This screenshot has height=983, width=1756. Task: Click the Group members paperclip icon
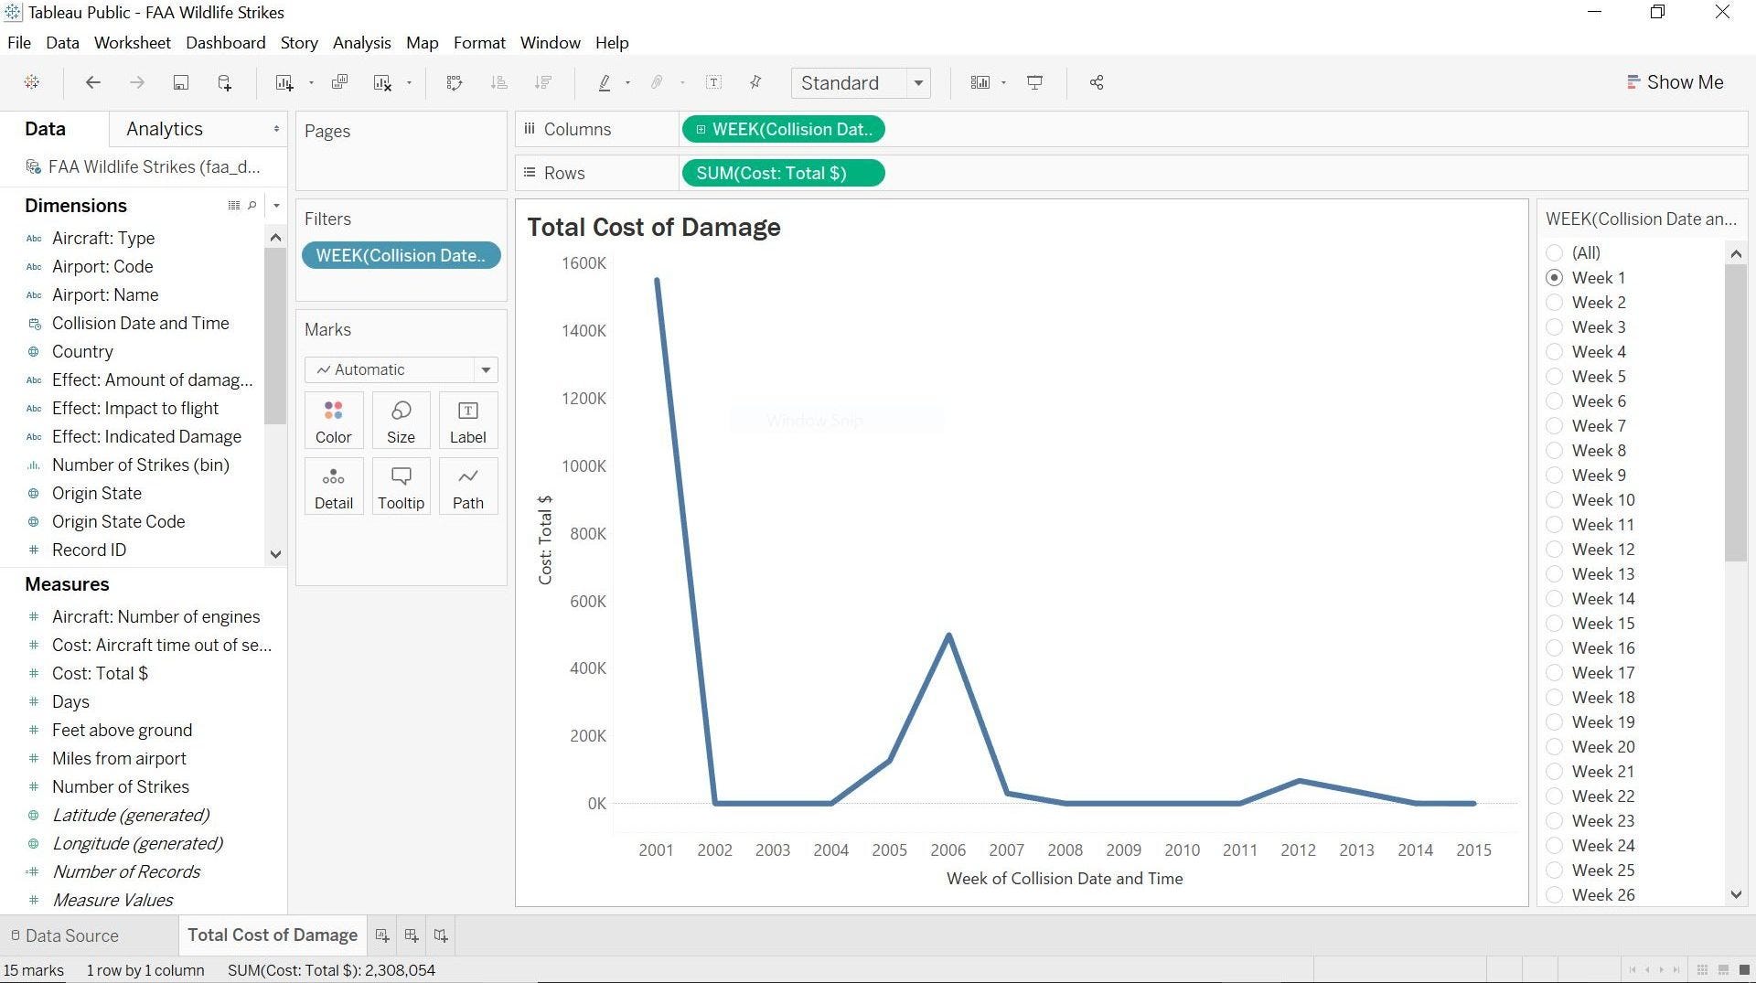pos(657,82)
